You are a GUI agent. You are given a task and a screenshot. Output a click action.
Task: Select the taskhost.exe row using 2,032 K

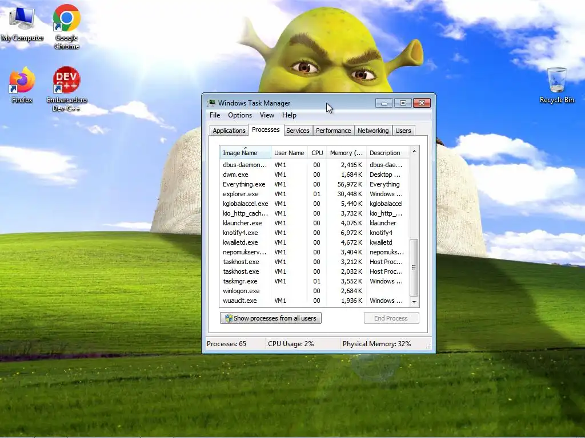coord(314,271)
